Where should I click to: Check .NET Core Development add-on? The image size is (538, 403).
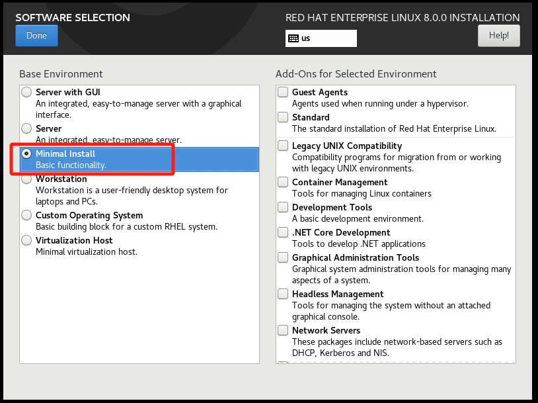pos(283,232)
